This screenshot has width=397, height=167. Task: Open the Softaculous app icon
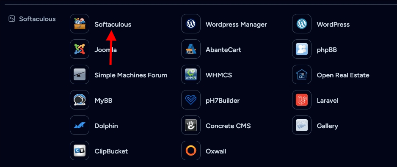80,24
